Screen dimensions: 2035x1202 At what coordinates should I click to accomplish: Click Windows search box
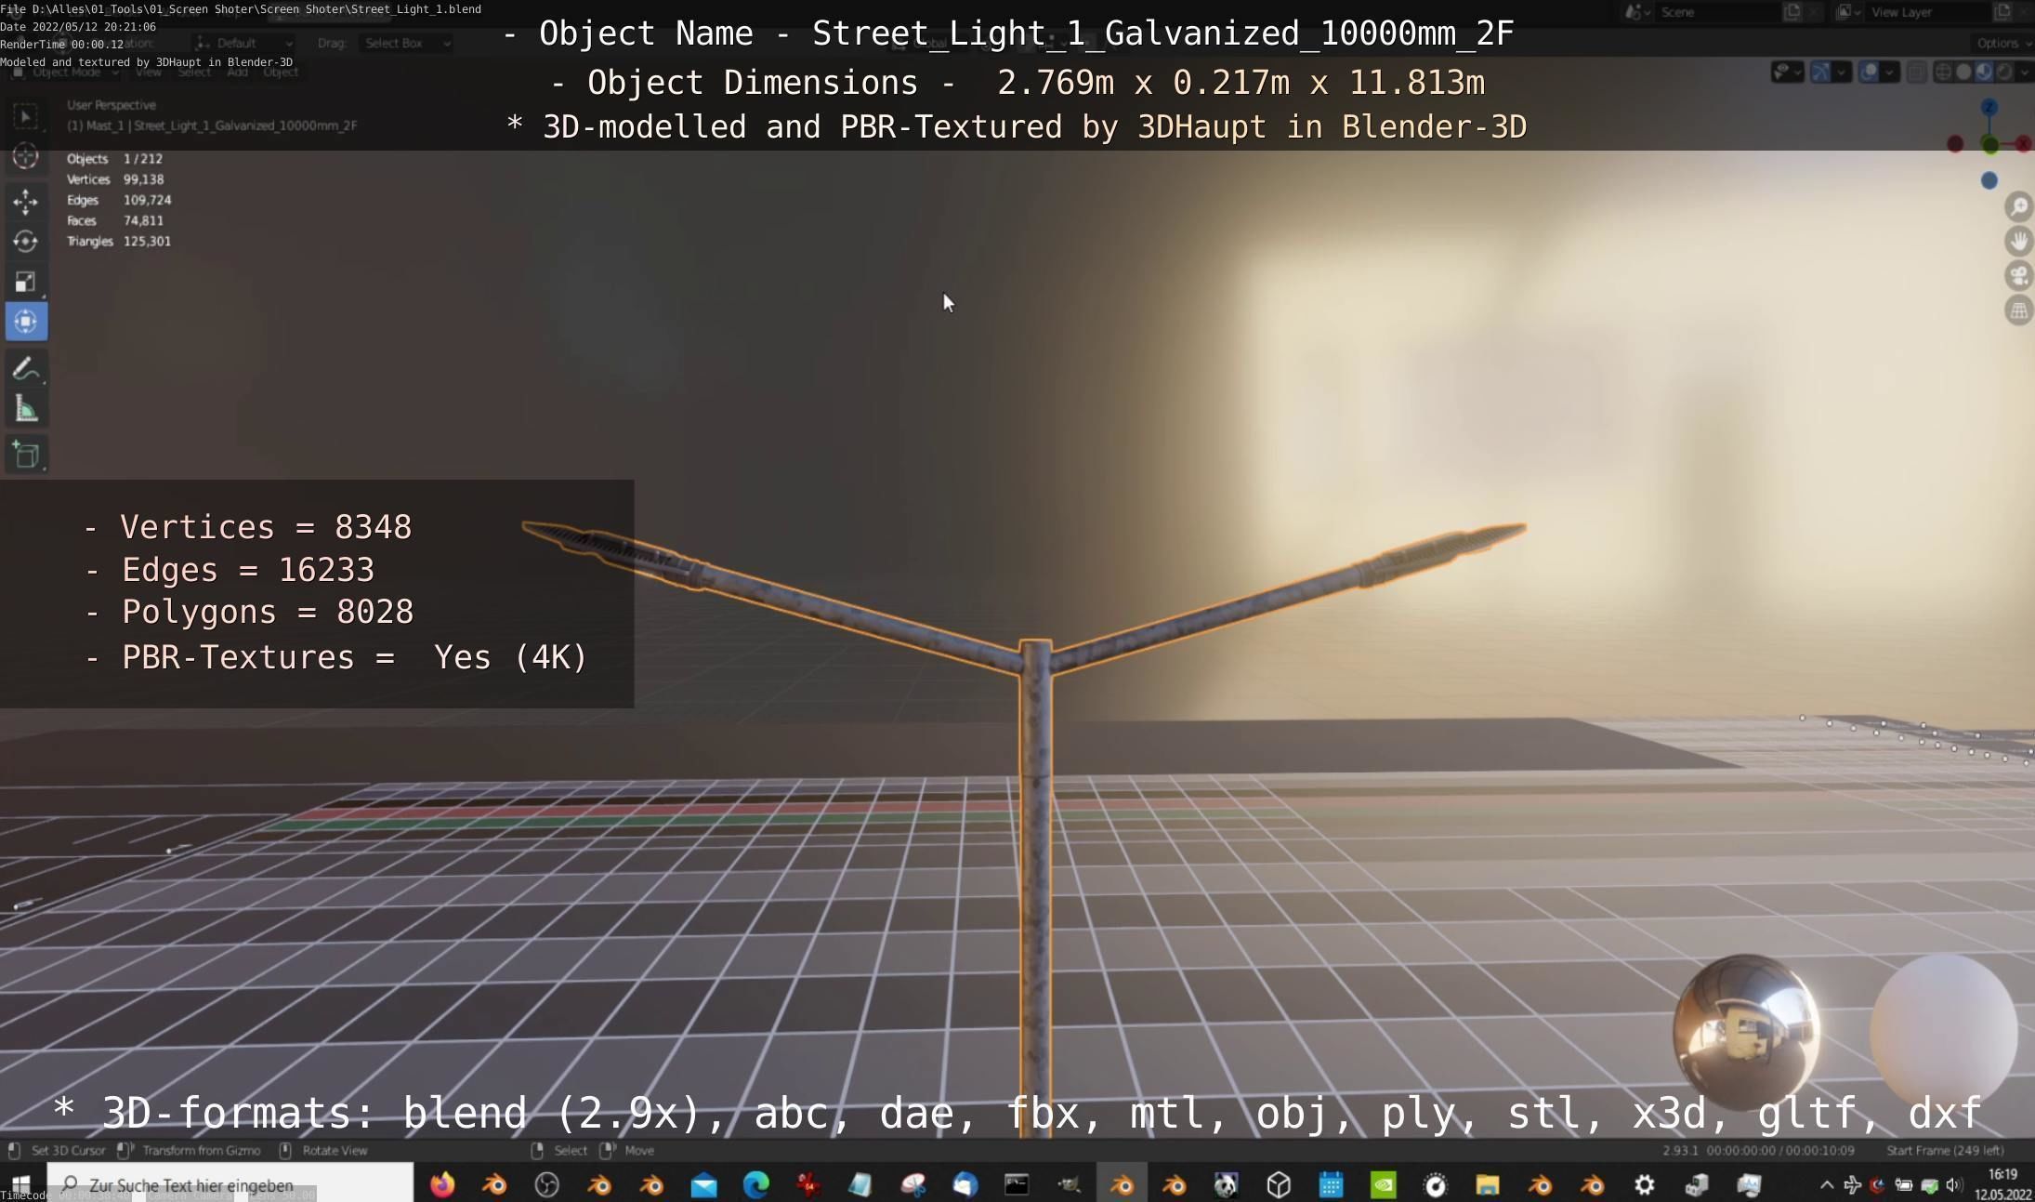tap(230, 1184)
